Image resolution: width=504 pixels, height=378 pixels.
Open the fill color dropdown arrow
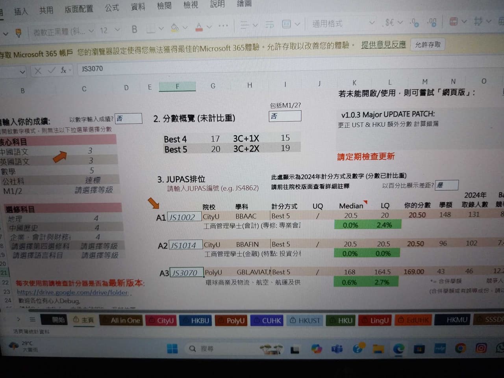185,28
